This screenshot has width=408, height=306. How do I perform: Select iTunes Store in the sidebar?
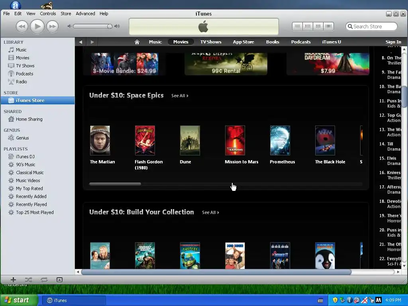[x=37, y=100]
